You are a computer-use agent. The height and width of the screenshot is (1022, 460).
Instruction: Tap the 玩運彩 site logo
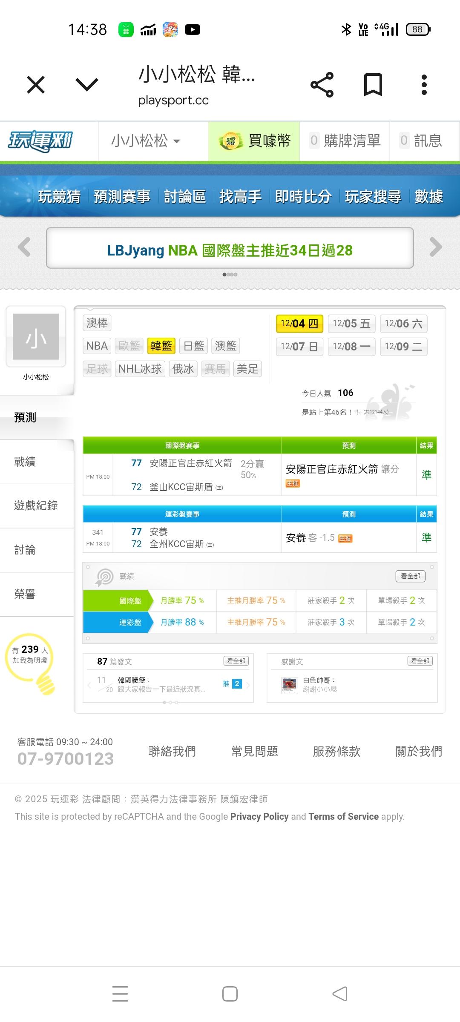coord(41,141)
